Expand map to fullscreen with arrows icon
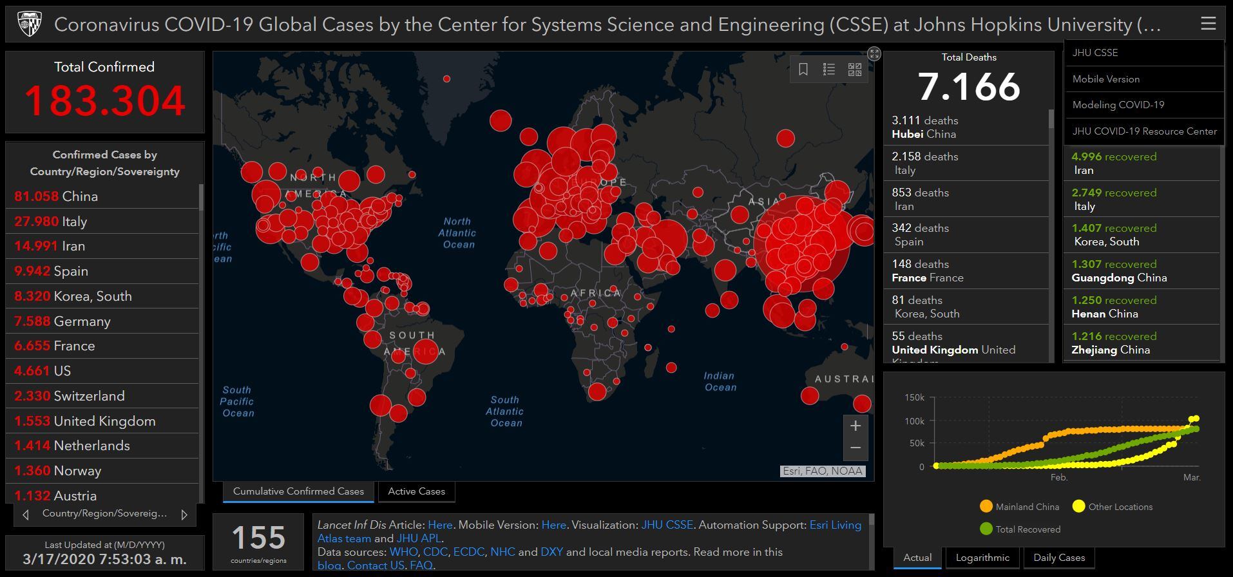The height and width of the screenshot is (577, 1233). tap(874, 53)
